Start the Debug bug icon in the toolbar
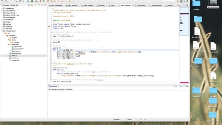 28,1
